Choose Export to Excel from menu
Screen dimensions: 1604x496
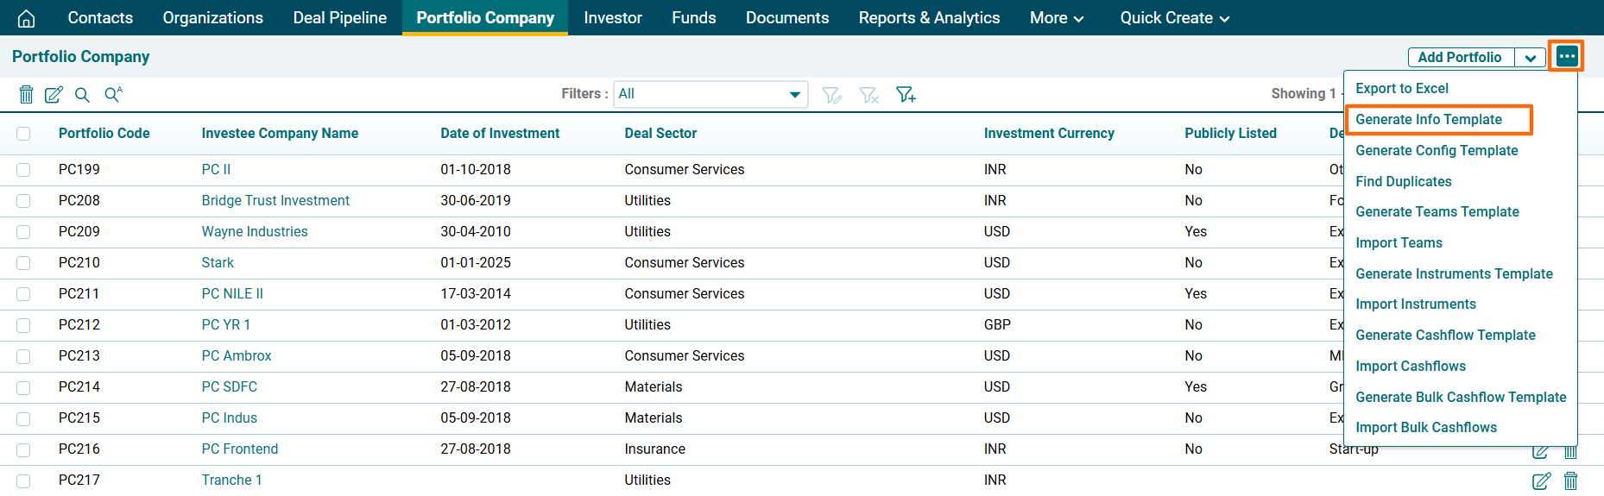tap(1401, 89)
